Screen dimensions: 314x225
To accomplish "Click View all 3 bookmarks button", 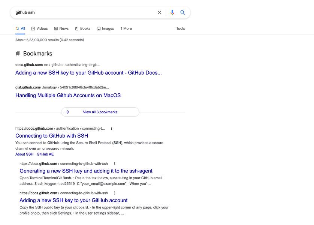I will (x=100, y=112).
